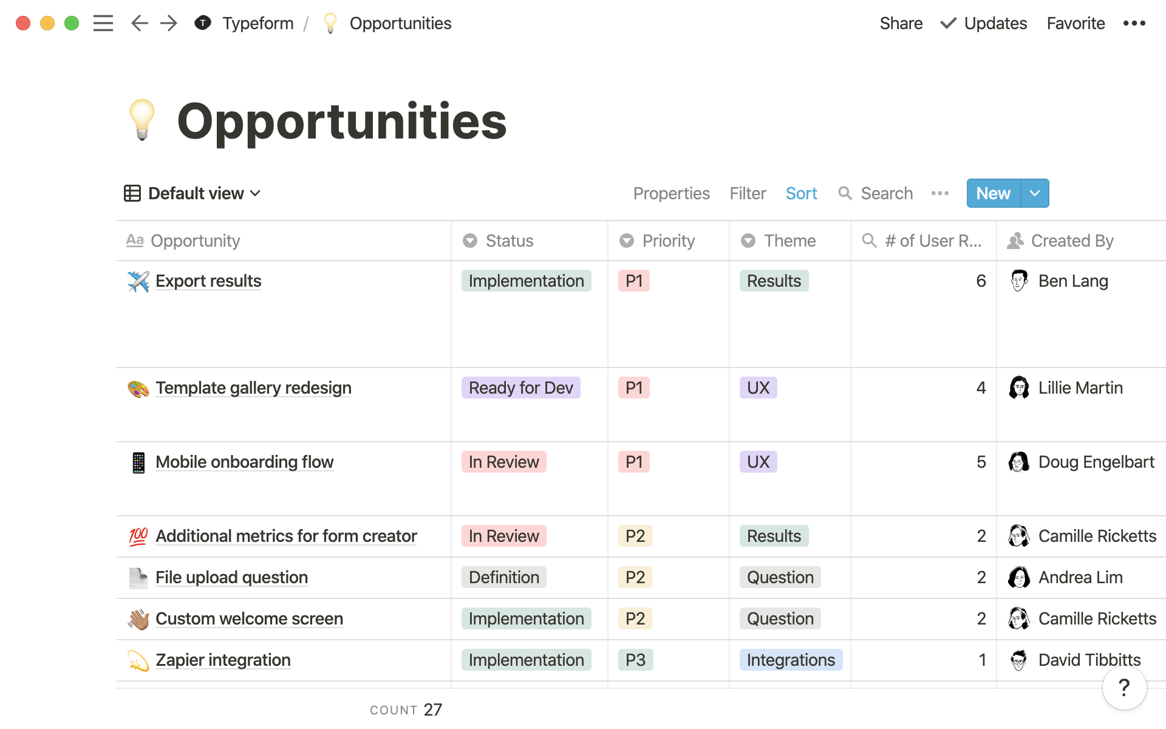Image resolution: width=1166 pixels, height=729 pixels.
Task: Click the lightbulb page icon beside title
Action: point(142,120)
